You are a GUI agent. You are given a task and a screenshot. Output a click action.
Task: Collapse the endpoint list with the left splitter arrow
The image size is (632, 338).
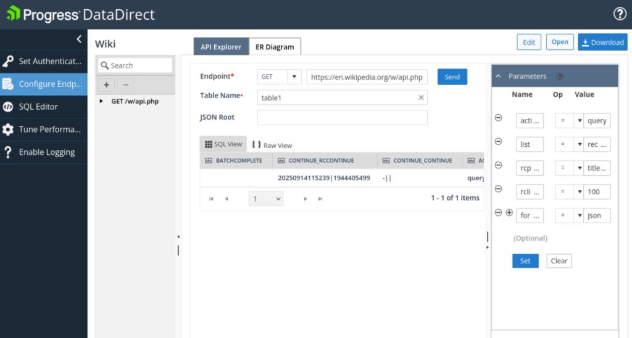[x=178, y=237]
